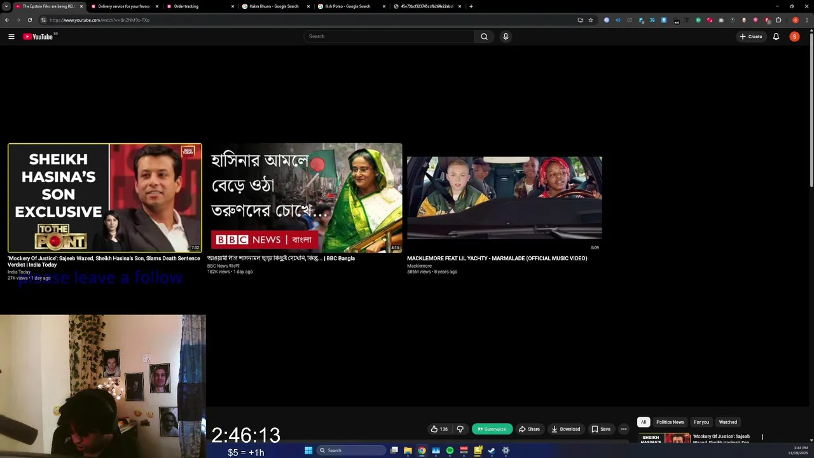Open the Macklemore channel link
Image resolution: width=814 pixels, height=458 pixels.
tap(419, 265)
